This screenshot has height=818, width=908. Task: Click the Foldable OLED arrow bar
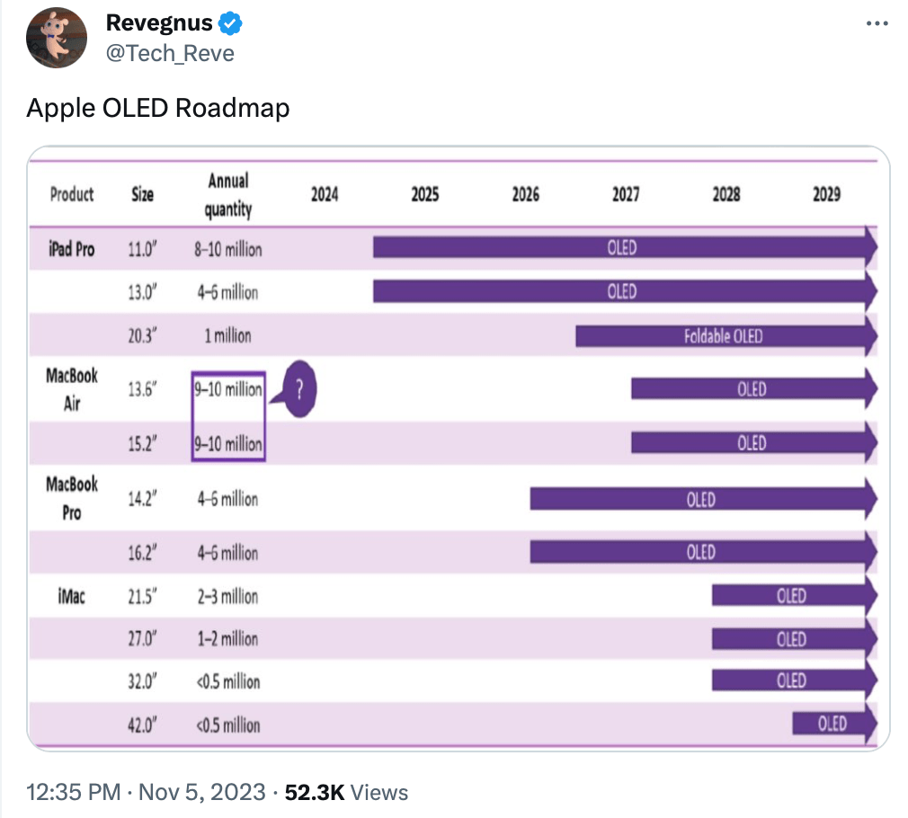pyautogui.click(x=723, y=336)
